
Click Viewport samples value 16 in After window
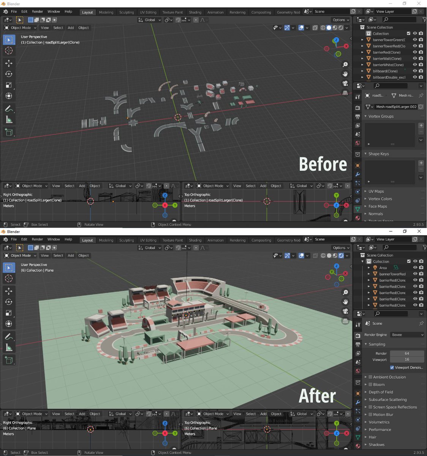tap(407, 359)
